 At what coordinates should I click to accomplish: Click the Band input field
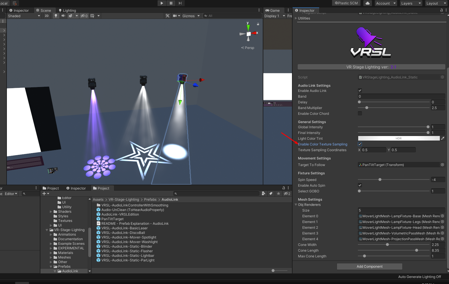pos(401,96)
